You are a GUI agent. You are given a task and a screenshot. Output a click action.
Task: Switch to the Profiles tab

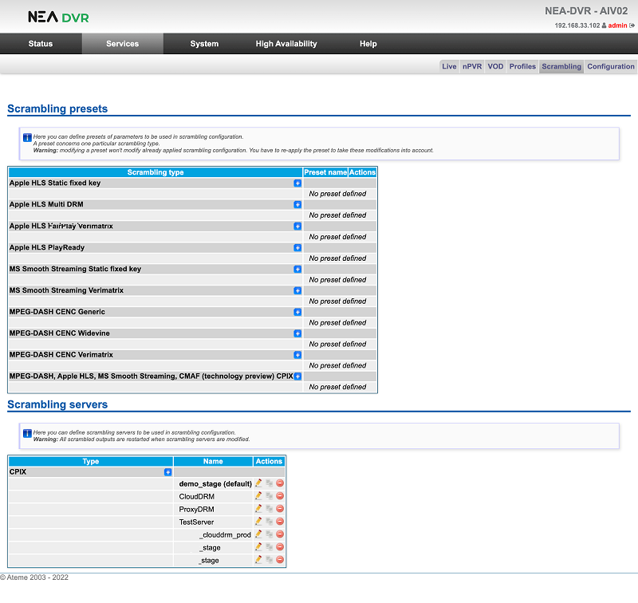(522, 67)
